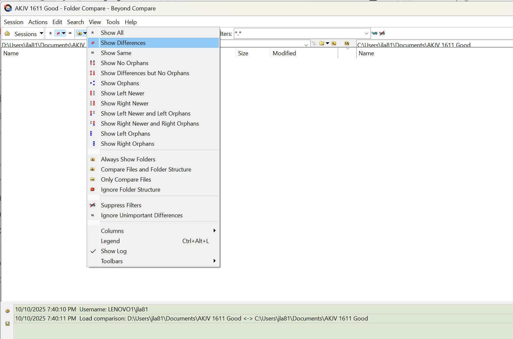Select Show Same in the View menu
The height and width of the screenshot is (339, 513).
pyautogui.click(x=153, y=53)
